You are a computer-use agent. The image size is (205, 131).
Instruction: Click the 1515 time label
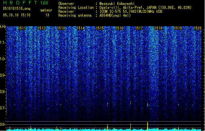[x=100, y=28]
